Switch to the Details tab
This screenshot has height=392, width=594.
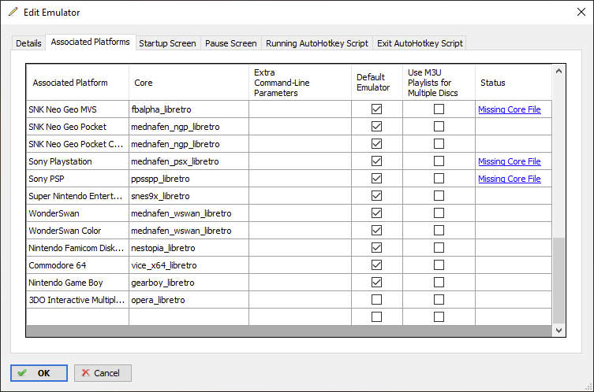(x=28, y=43)
